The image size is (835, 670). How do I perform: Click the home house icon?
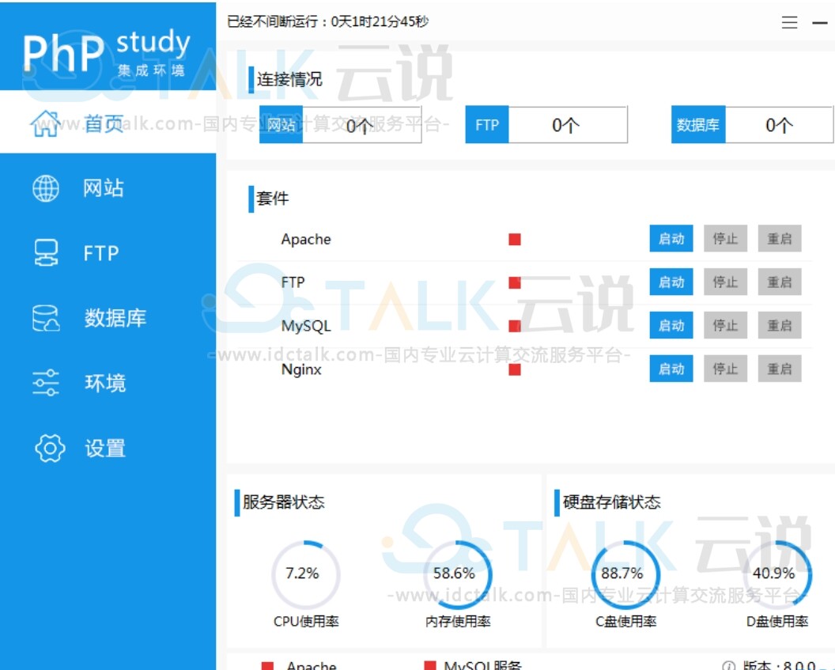click(x=45, y=123)
